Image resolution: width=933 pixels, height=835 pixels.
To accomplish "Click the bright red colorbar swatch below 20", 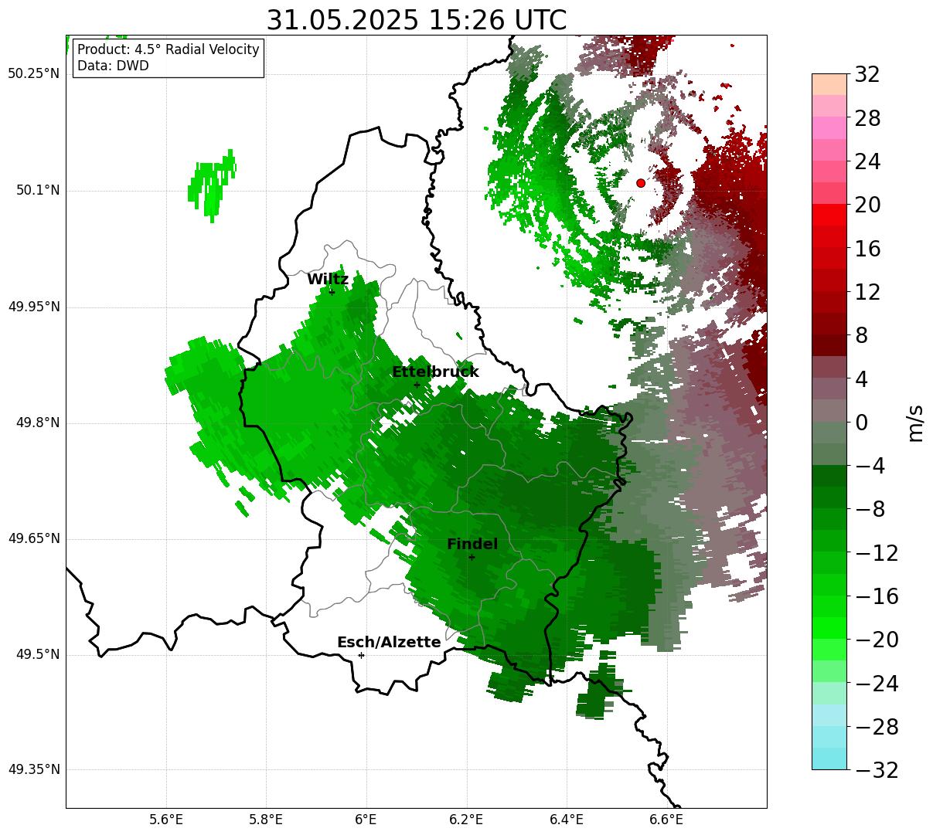I will (x=829, y=215).
